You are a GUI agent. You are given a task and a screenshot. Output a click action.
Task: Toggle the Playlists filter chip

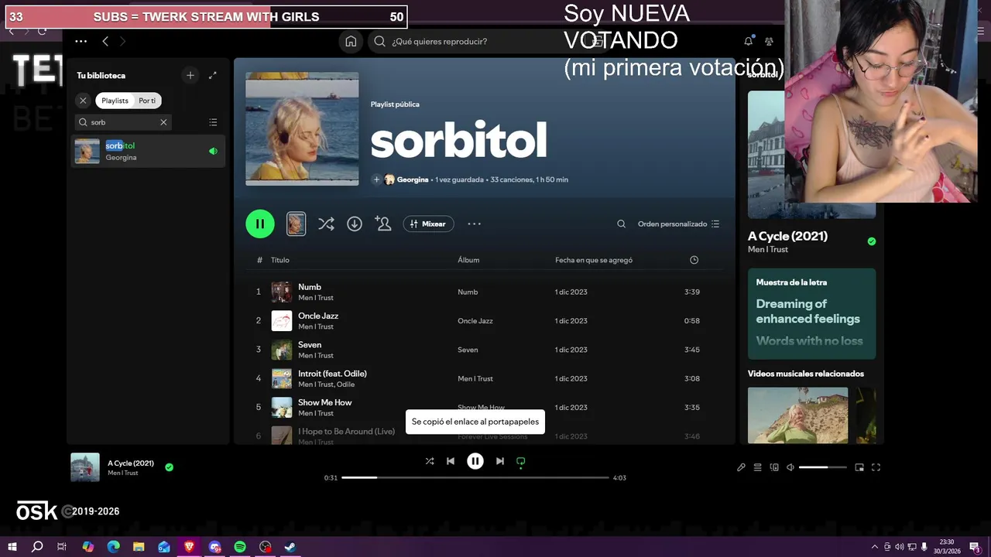[115, 101]
